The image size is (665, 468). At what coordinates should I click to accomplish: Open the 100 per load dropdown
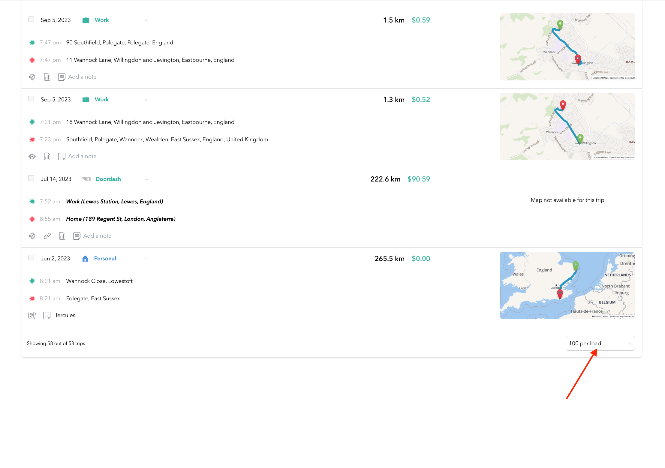tap(600, 343)
